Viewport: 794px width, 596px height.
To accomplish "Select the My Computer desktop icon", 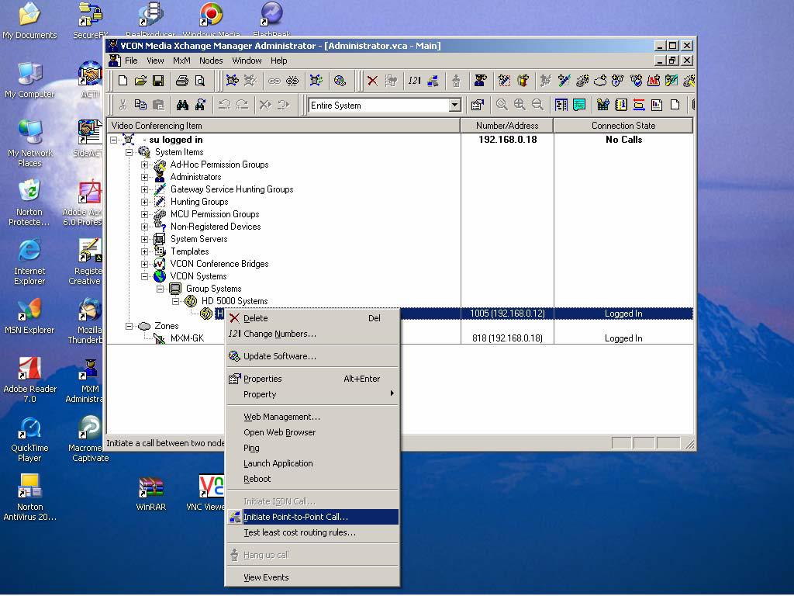I will click(29, 80).
